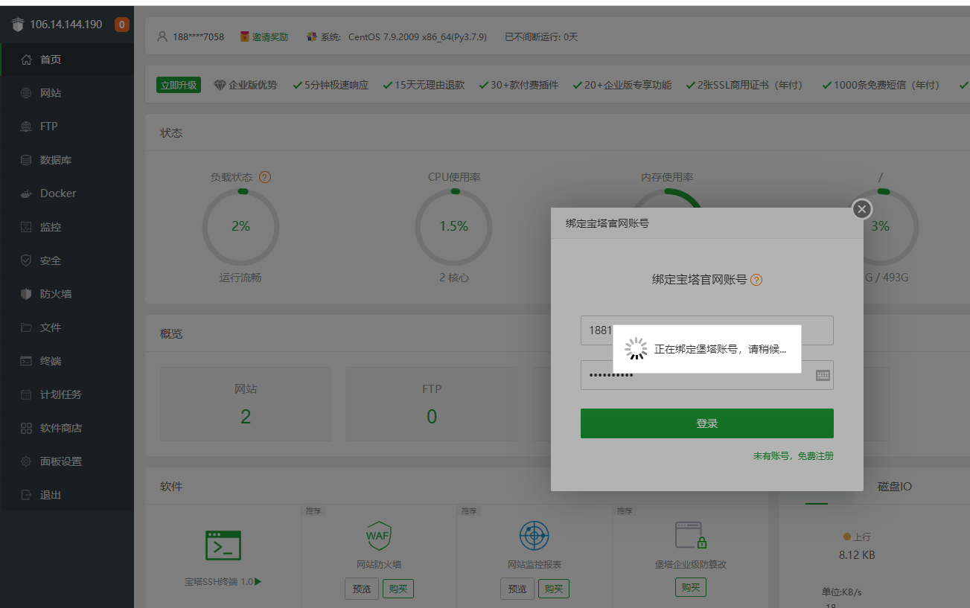970x608 pixels.
Task: Open the 数据库 menu item
Action: 67,160
